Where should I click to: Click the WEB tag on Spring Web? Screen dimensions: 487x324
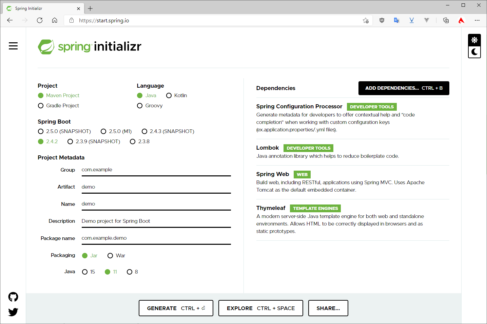(302, 174)
